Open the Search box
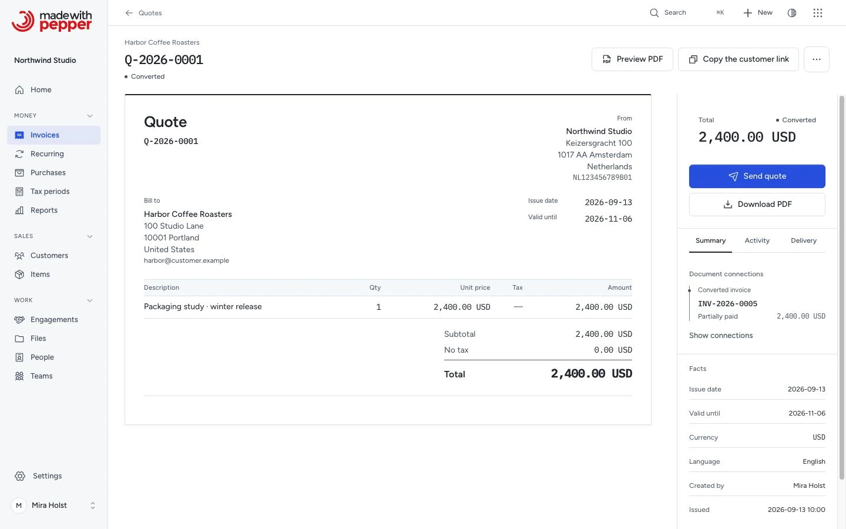The image size is (846, 529). coord(687,13)
